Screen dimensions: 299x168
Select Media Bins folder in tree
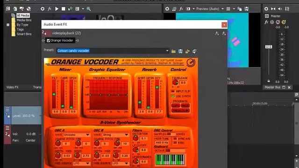tap(24, 20)
